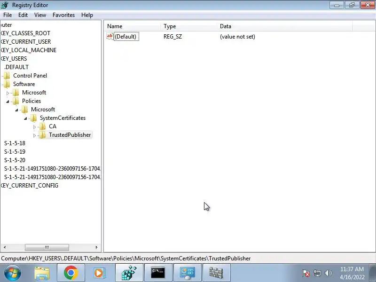Collapse the SystemCertificates key
The width and height of the screenshot is (376, 282).
pos(25,118)
